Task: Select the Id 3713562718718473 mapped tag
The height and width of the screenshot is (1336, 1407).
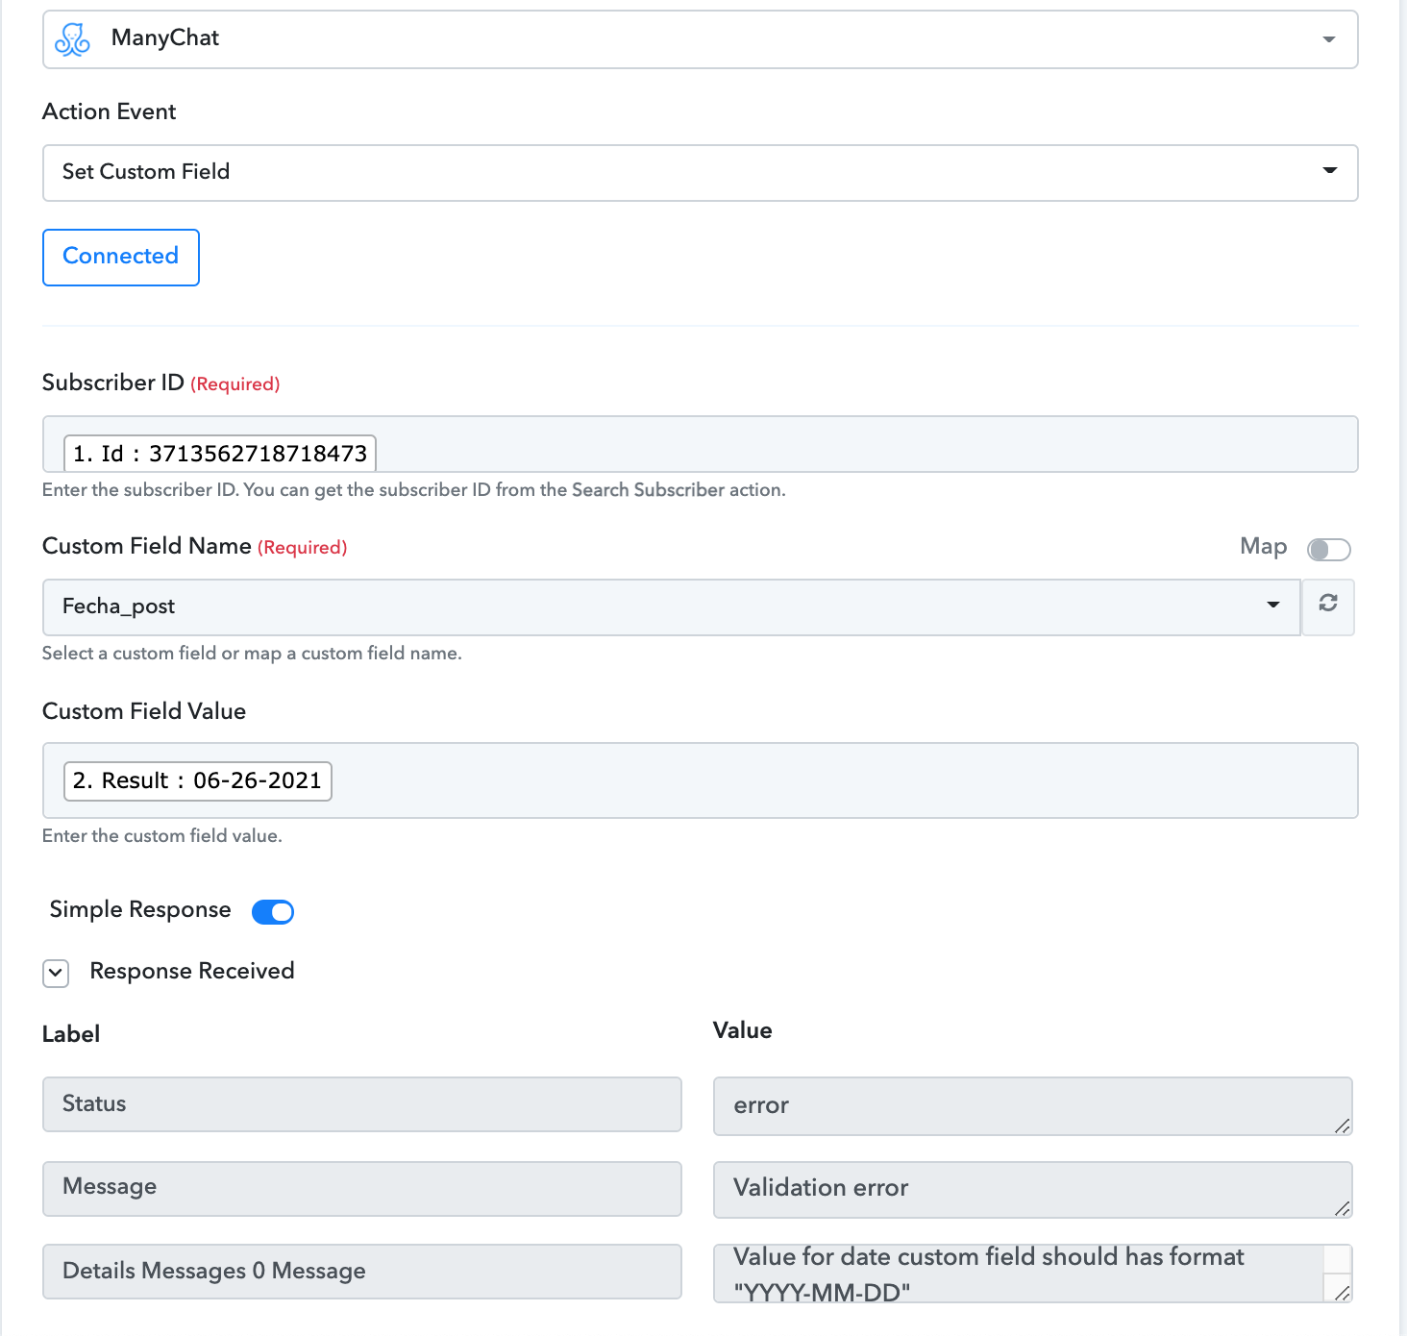Action: pyautogui.click(x=219, y=453)
